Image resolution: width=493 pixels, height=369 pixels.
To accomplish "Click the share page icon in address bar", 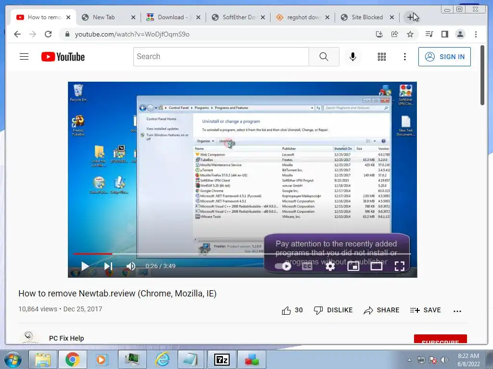I will click(x=395, y=34).
